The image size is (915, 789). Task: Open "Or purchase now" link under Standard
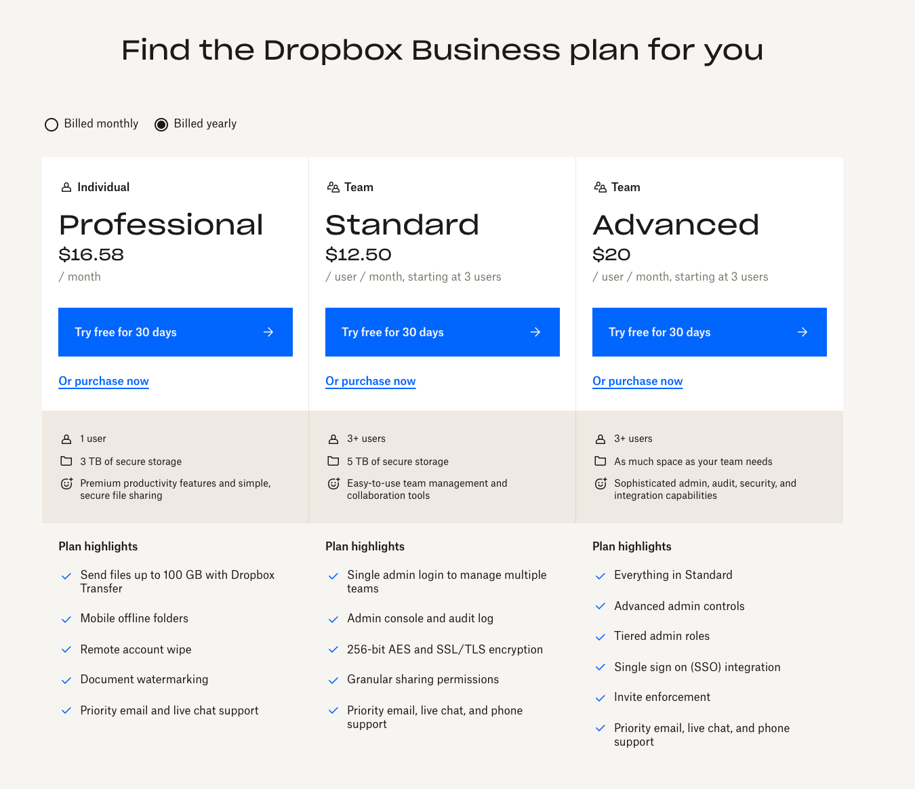pyautogui.click(x=370, y=381)
